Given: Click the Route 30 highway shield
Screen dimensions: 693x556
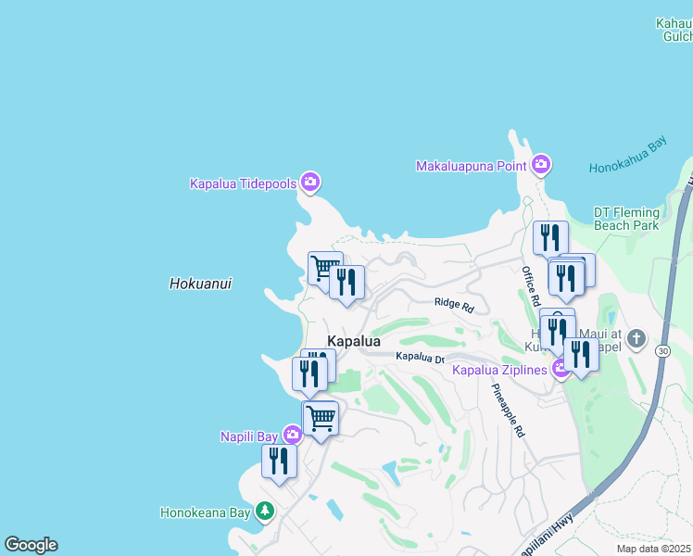Looking at the screenshot, I should (663, 351).
